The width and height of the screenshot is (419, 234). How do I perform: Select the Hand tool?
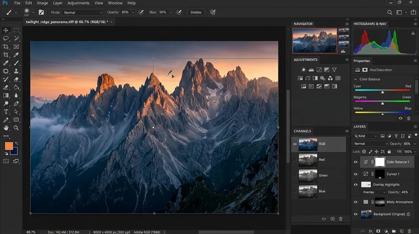[6, 128]
